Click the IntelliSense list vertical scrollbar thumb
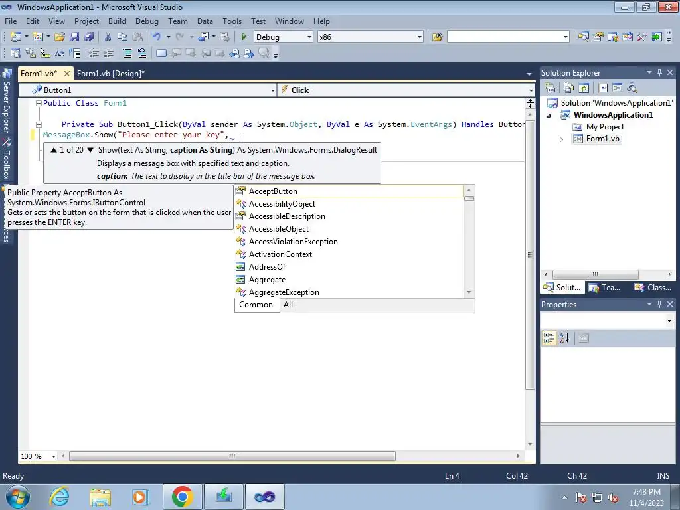 [469, 198]
